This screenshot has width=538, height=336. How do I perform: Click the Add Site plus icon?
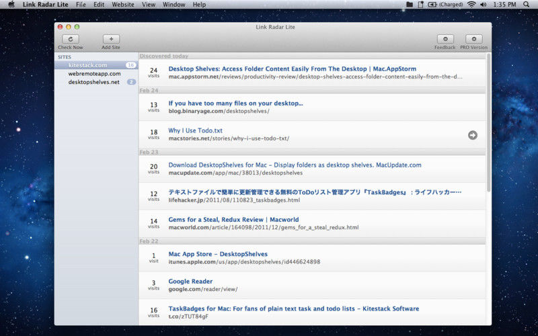point(111,39)
